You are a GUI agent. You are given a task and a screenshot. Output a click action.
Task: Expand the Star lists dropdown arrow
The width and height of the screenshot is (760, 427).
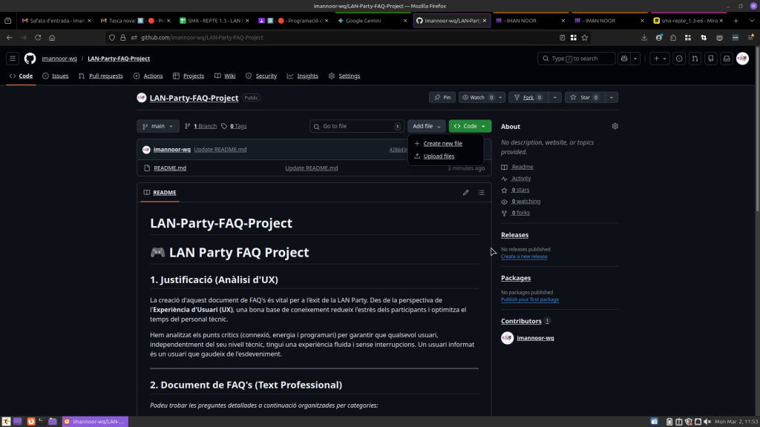pyautogui.click(x=612, y=97)
